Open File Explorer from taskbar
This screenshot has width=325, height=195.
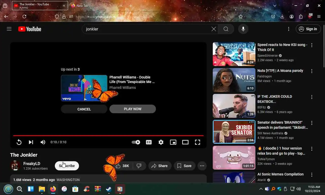coord(42,189)
